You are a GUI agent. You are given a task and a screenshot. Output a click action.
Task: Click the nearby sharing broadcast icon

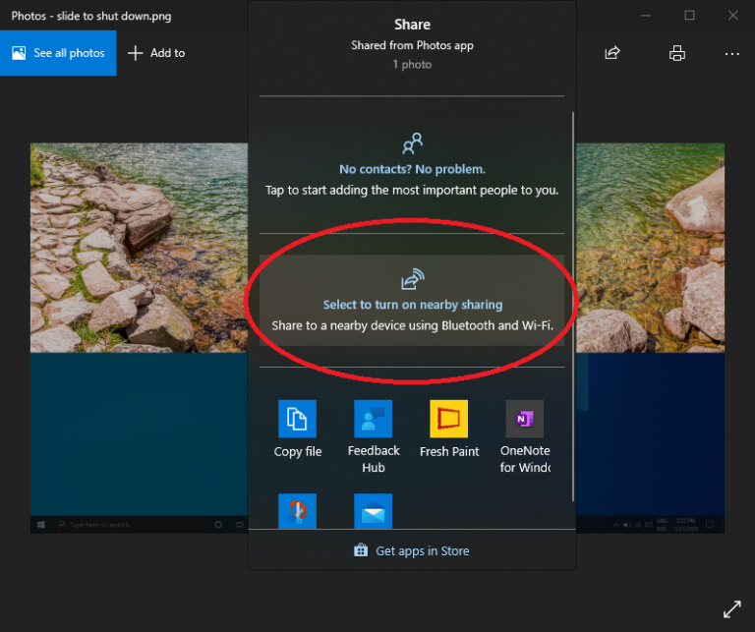[x=412, y=279]
